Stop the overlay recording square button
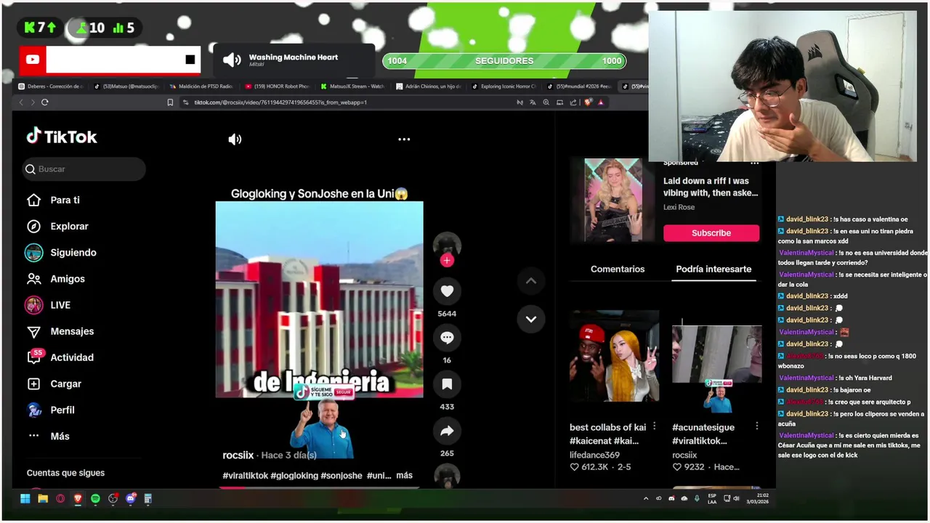Viewport: 930px width, 523px height. click(x=190, y=60)
